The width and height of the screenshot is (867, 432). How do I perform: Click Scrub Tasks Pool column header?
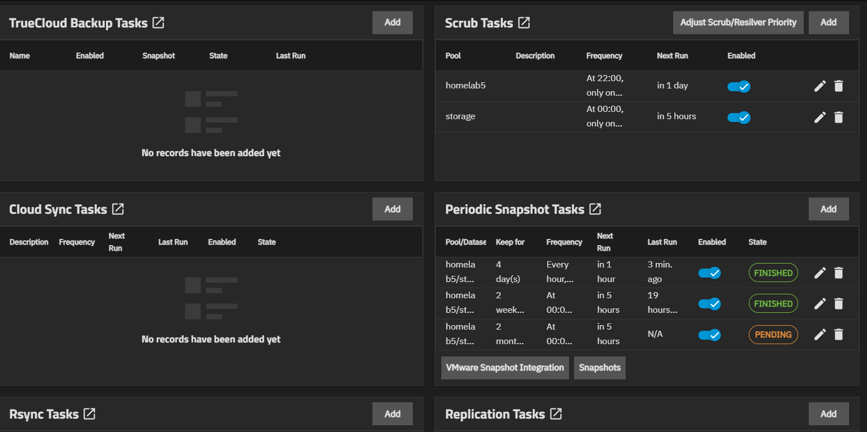tap(453, 56)
